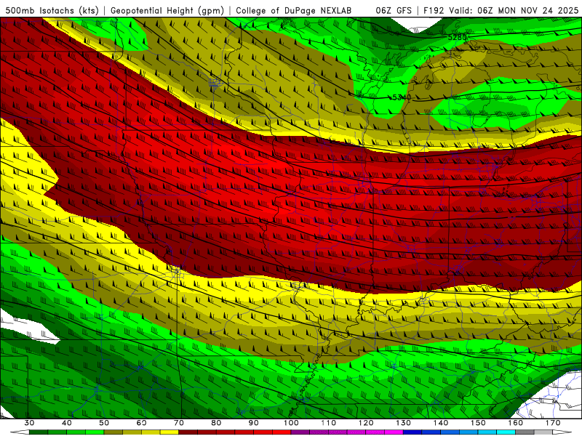Click the 40 label on the color scale

tap(67, 423)
